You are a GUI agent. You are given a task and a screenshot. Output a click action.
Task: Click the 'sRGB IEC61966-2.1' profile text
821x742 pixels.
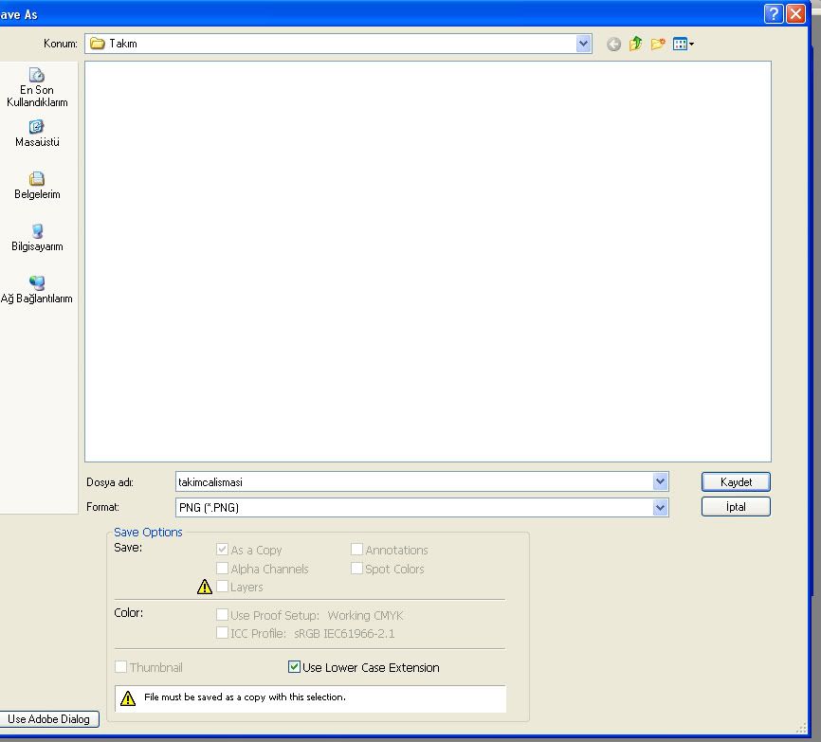[344, 634]
